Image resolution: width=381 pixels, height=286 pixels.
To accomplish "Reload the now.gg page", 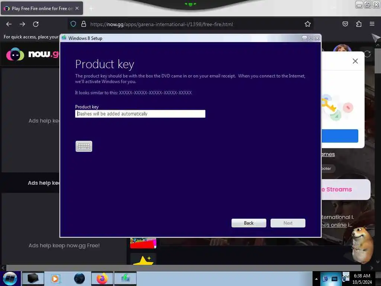I will tap(36, 24).
